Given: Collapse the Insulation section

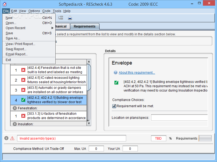Looking at the screenshot, I should tap(15, 124).
